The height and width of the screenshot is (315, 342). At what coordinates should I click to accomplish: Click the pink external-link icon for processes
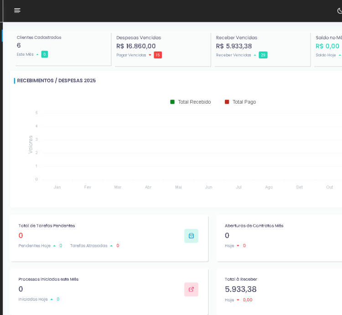[191, 289]
